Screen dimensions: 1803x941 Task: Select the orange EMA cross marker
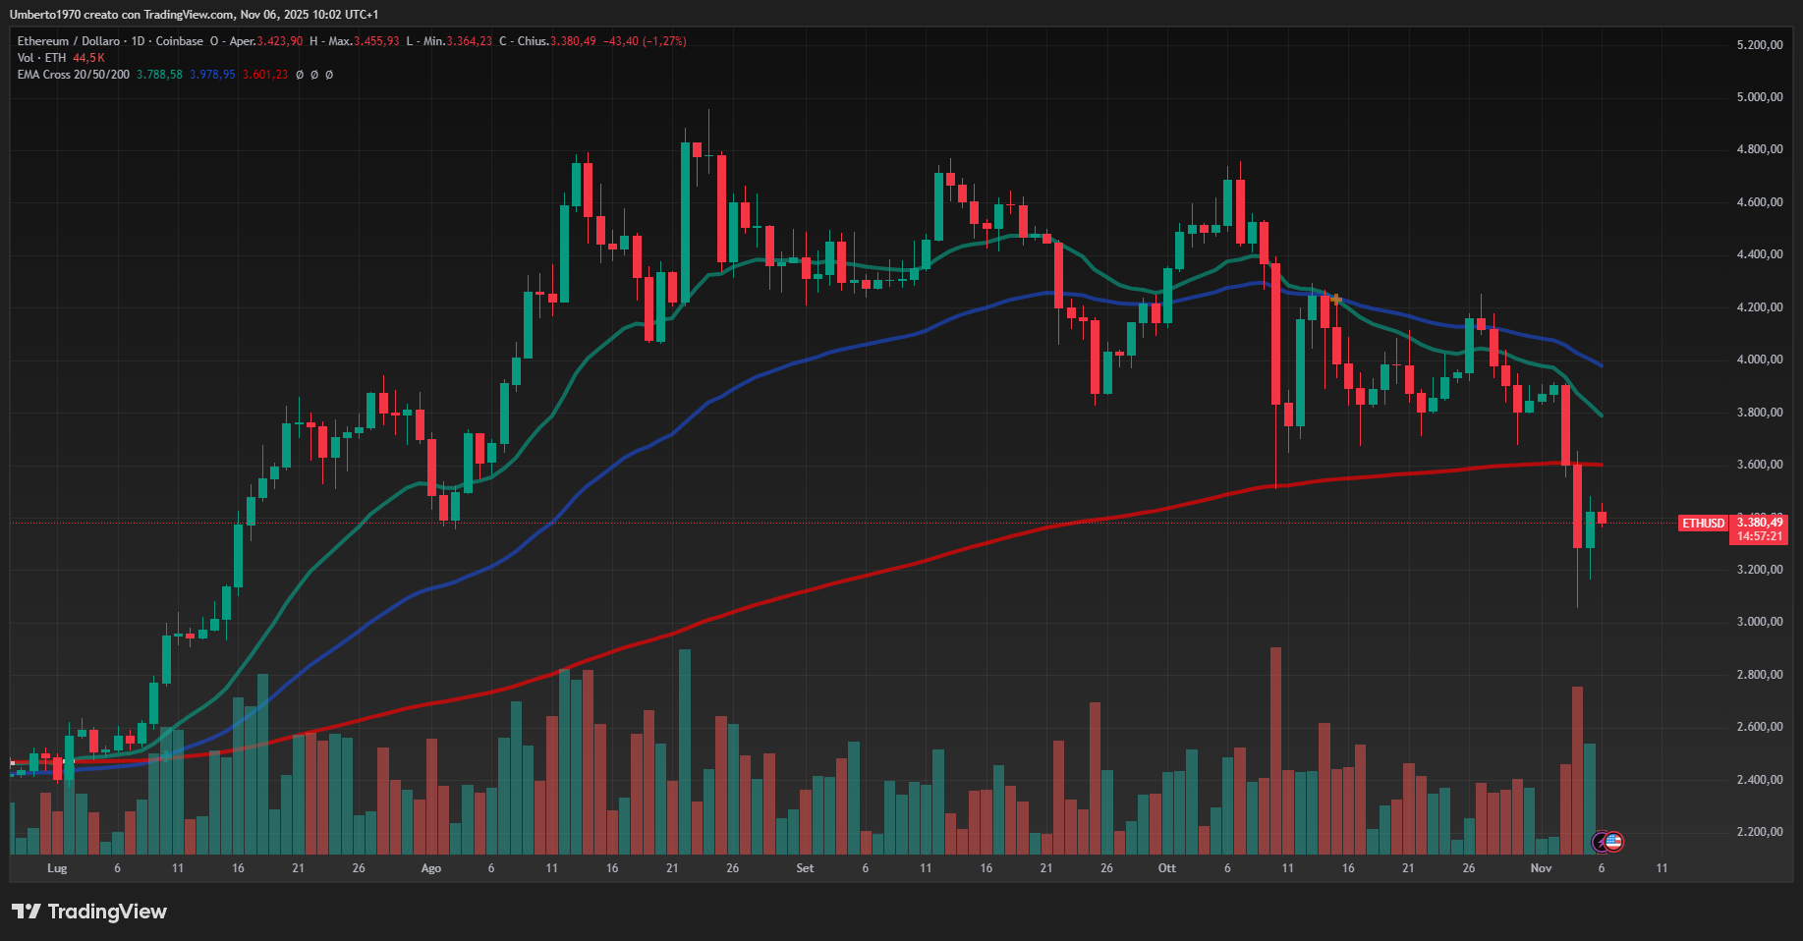coord(1336,300)
